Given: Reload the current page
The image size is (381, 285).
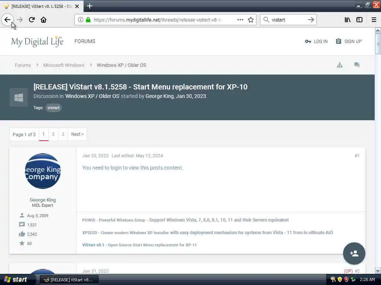Looking at the screenshot, I should pos(32,20).
